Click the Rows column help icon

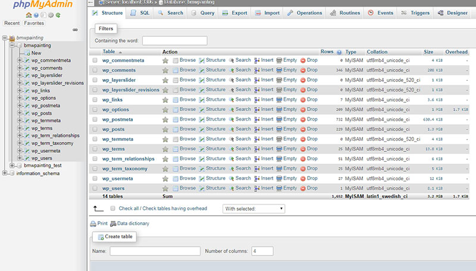(339, 52)
